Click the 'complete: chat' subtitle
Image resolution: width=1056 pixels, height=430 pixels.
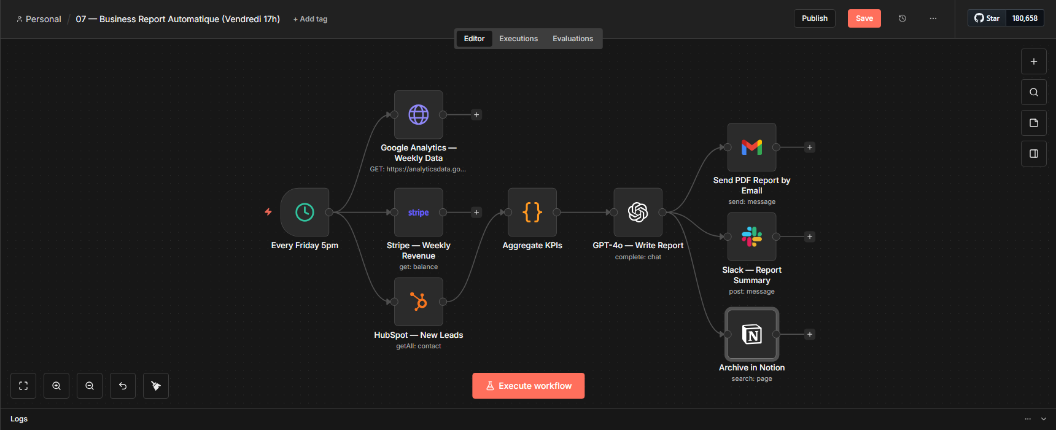pyautogui.click(x=638, y=257)
